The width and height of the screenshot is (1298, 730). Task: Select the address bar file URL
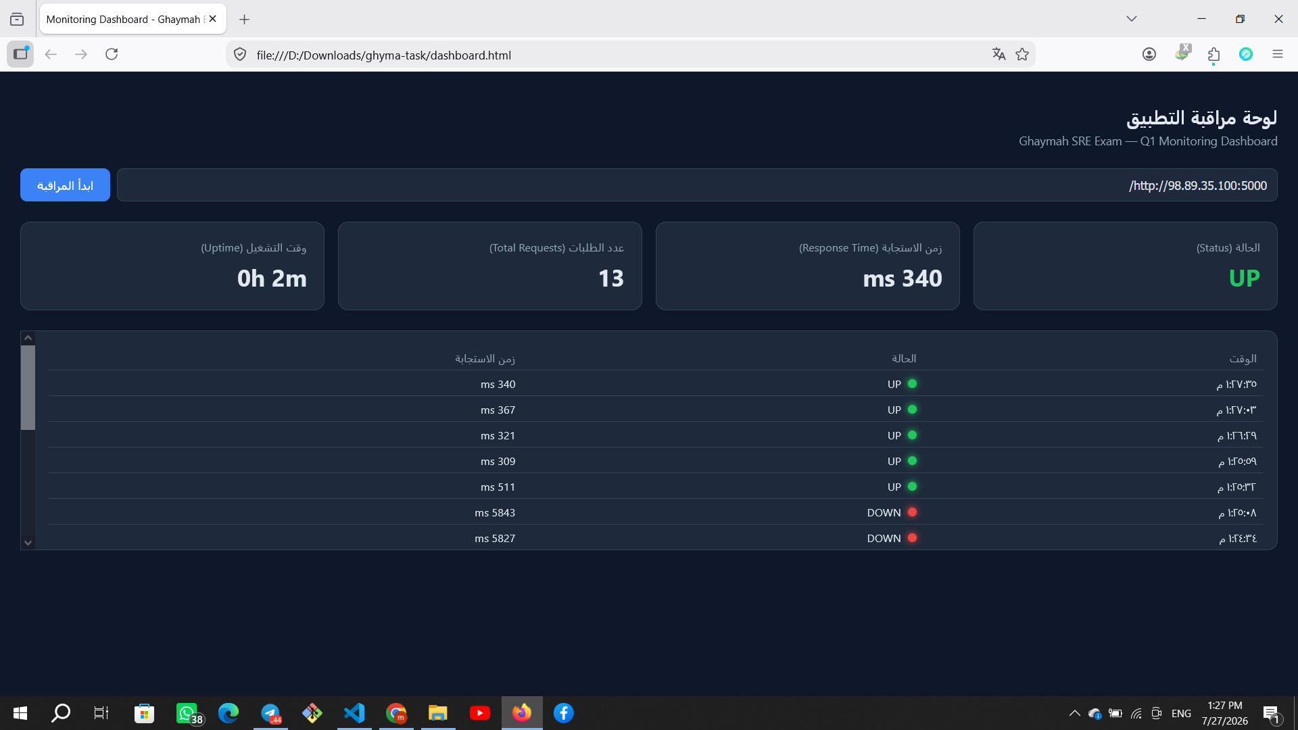383,55
